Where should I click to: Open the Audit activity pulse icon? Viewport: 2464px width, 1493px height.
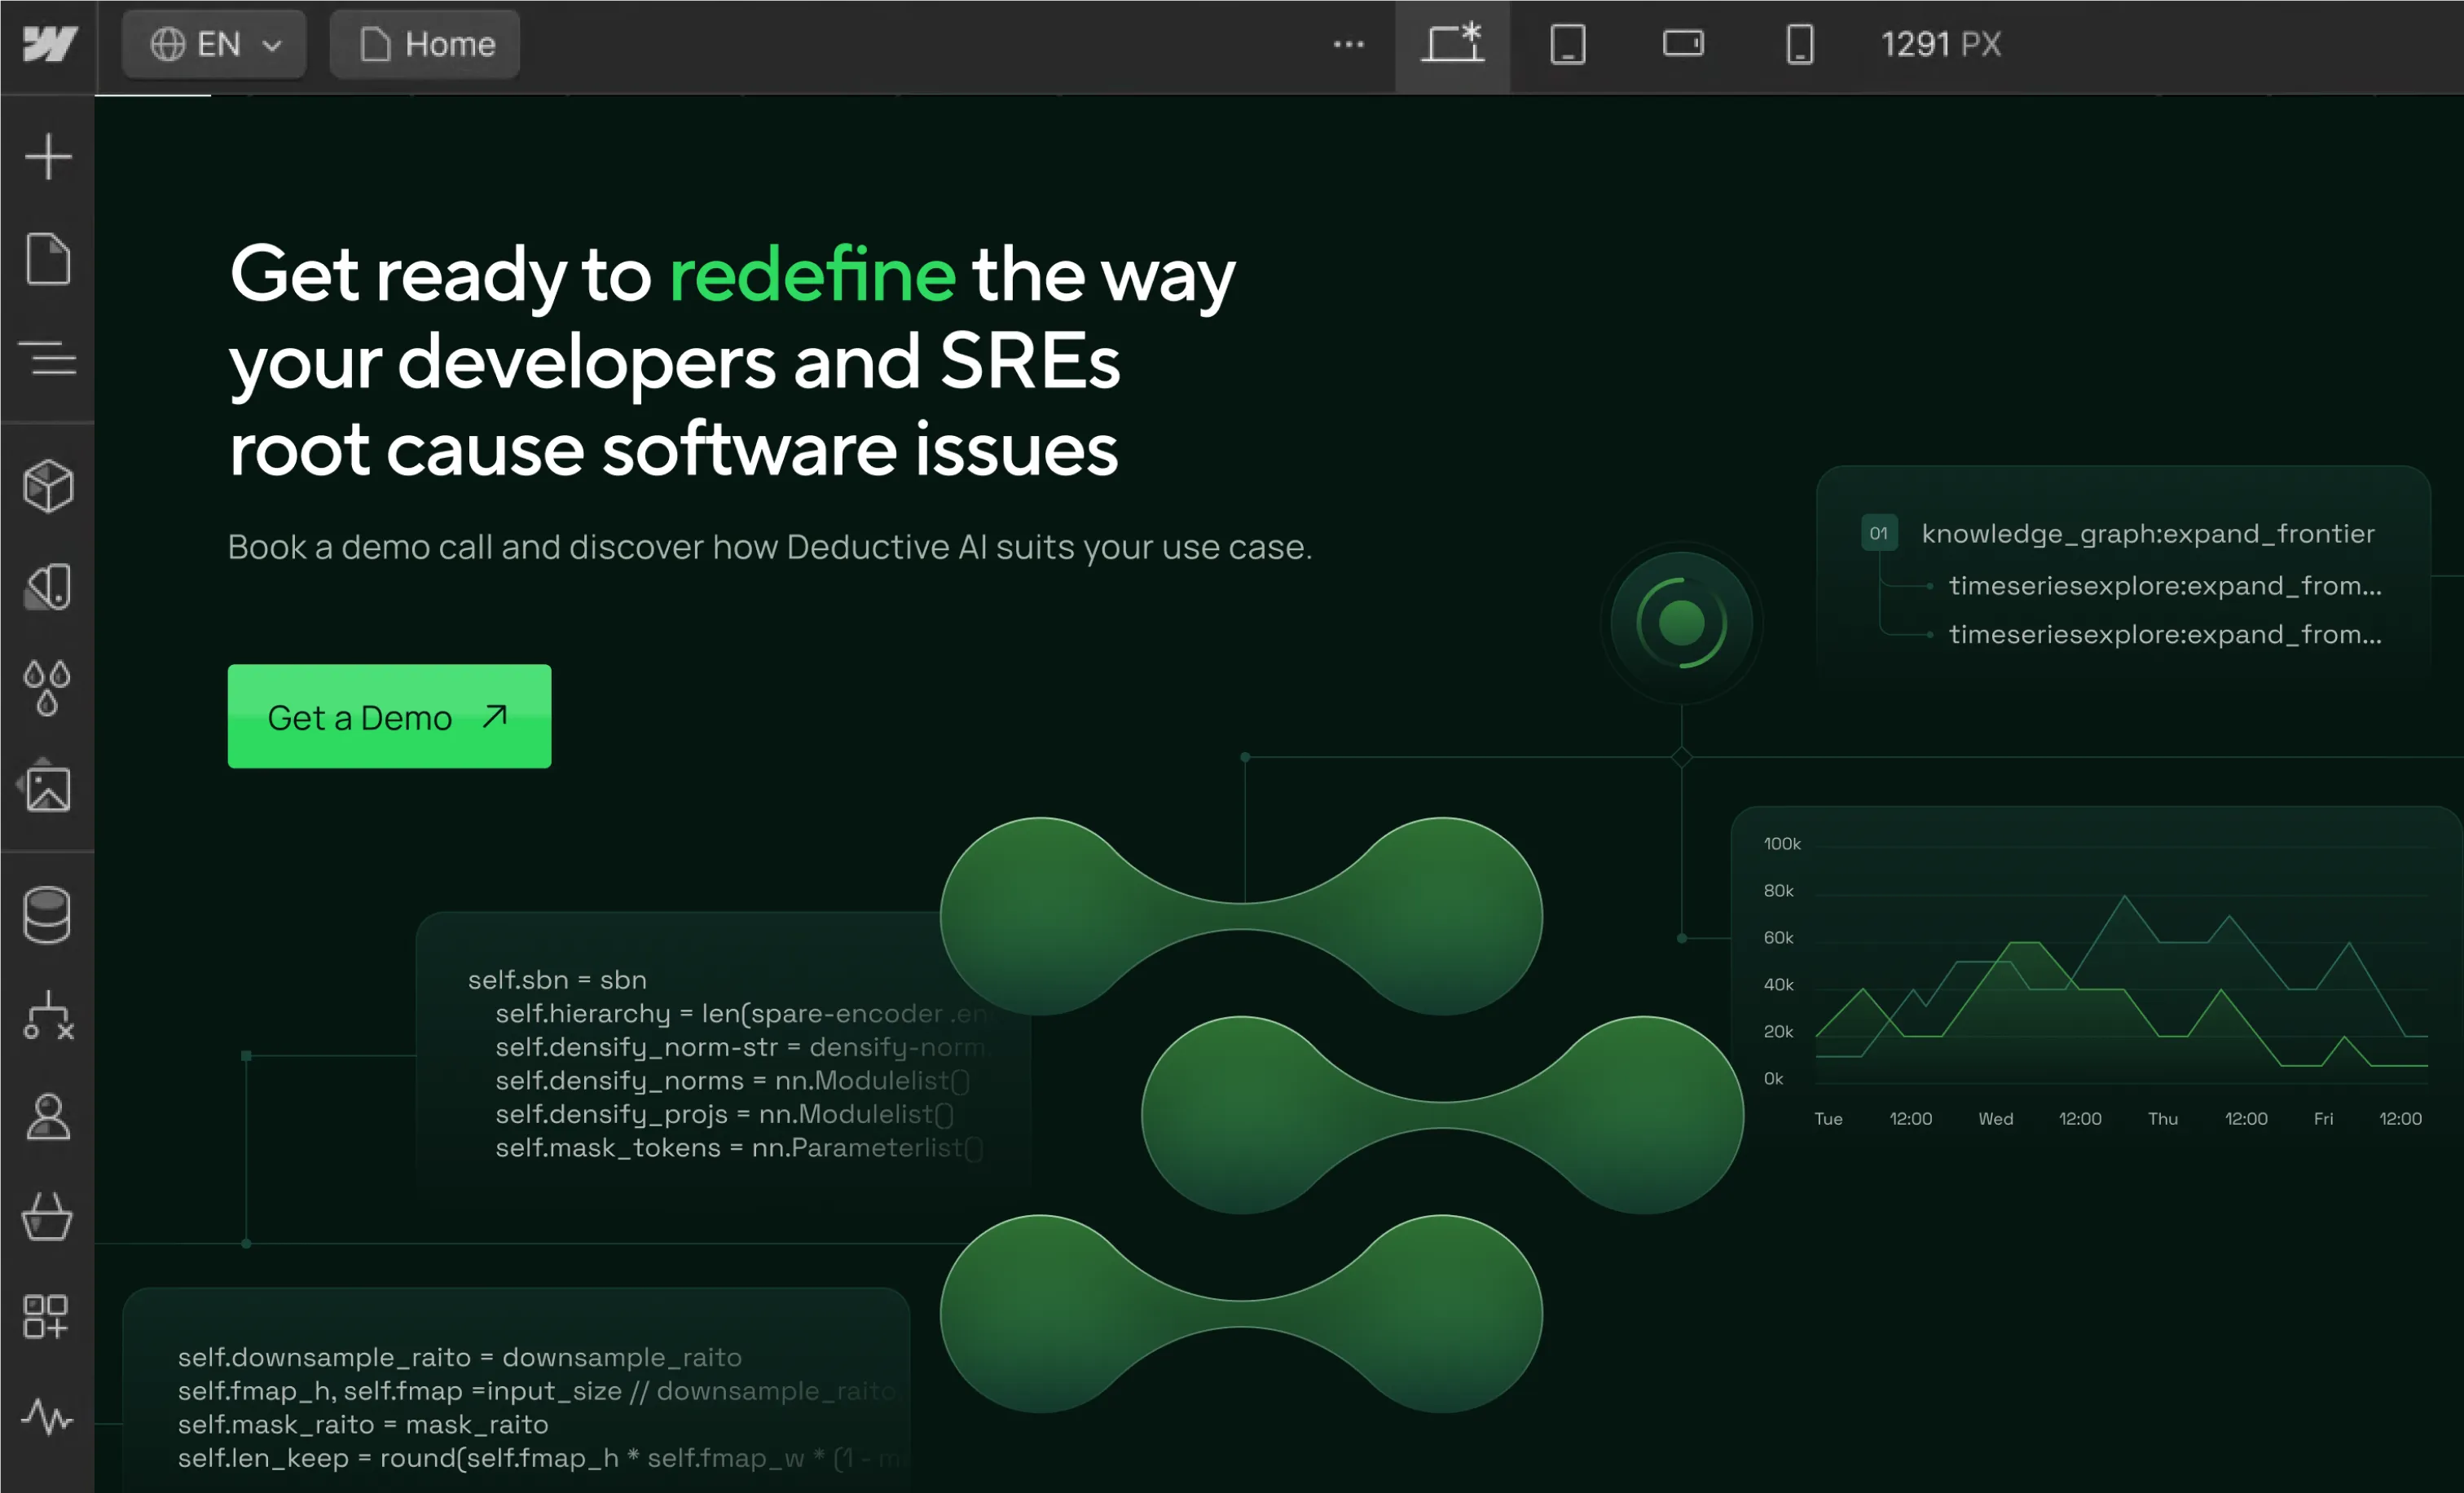48,1417
